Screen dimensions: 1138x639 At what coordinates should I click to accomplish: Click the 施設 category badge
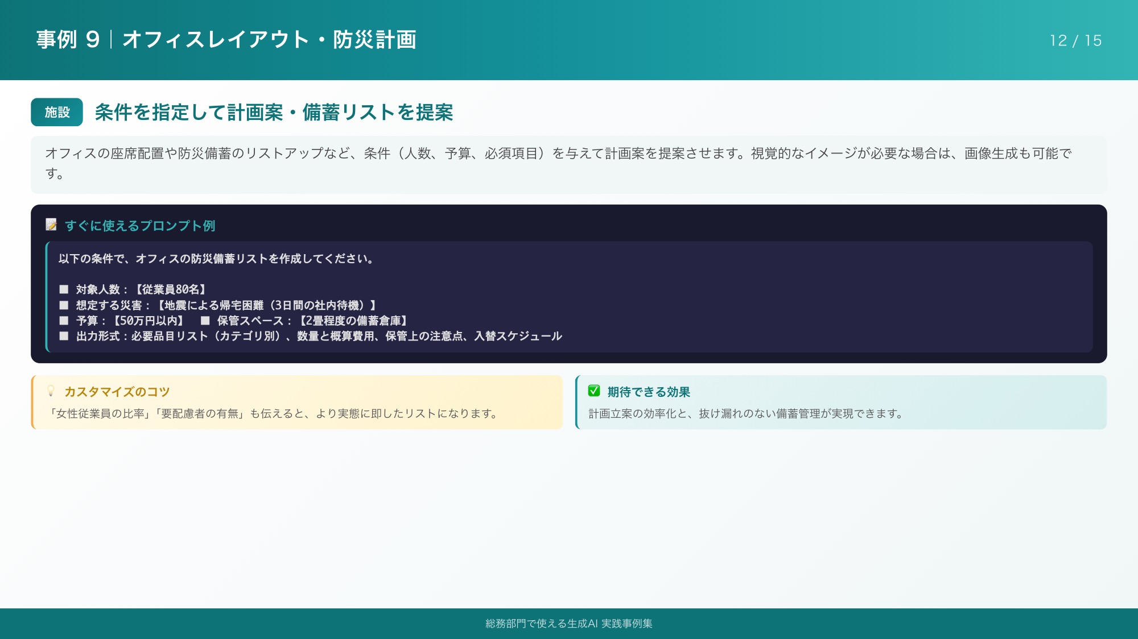click(57, 112)
